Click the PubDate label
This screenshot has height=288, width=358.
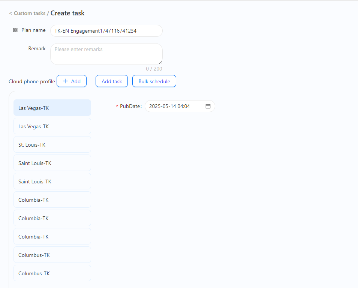131,106
